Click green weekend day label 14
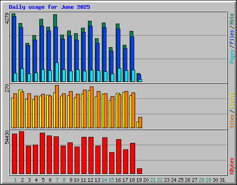 104,180
